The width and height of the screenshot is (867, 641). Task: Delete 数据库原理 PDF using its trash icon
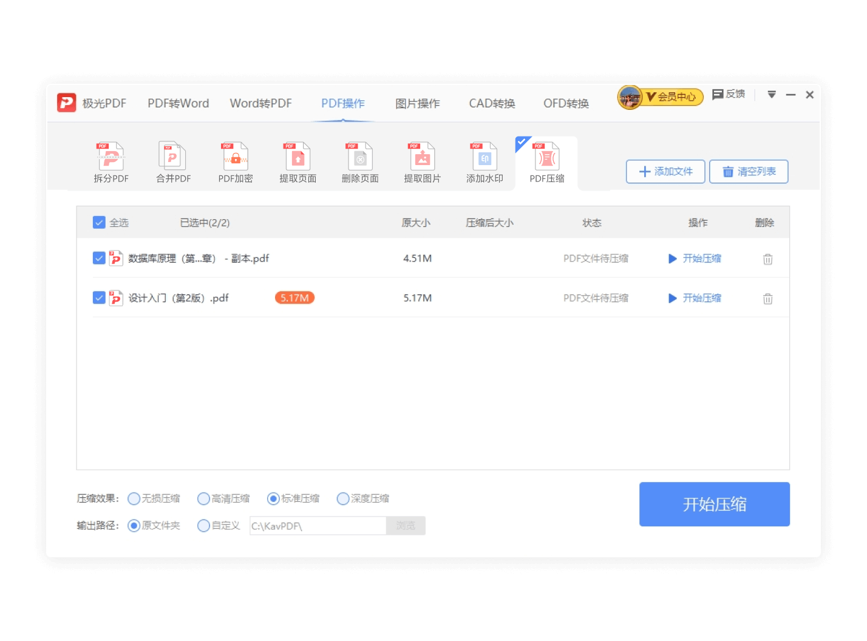click(x=767, y=259)
